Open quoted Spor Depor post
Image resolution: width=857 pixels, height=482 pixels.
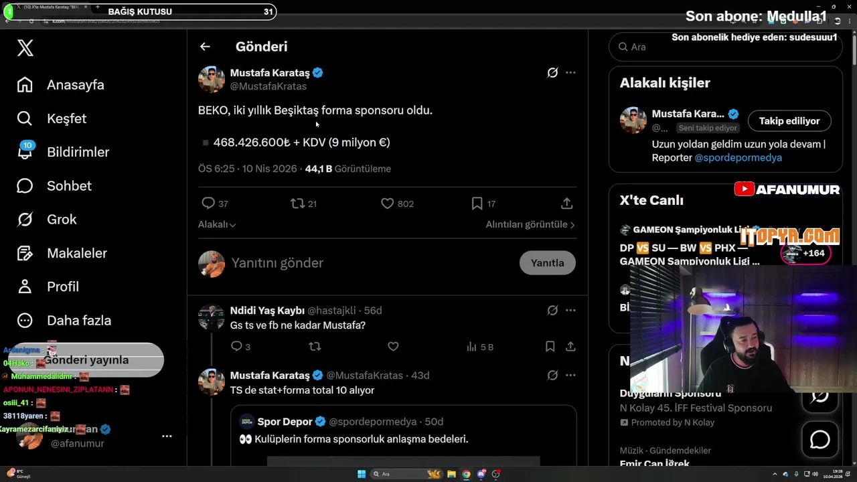(x=404, y=435)
